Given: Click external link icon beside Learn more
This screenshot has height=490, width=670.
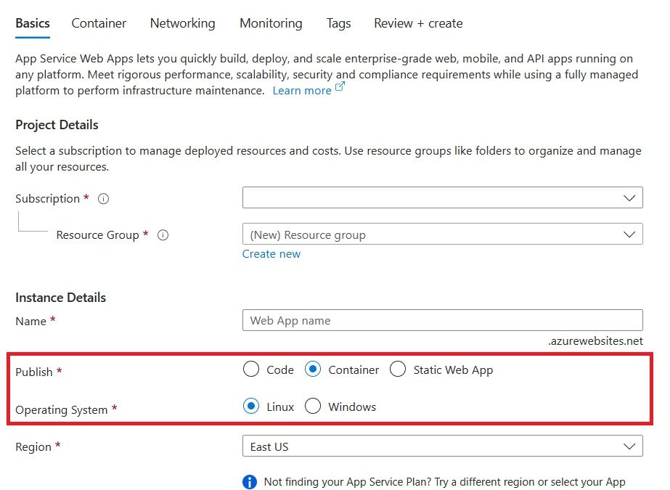Looking at the screenshot, I should click(x=340, y=86).
